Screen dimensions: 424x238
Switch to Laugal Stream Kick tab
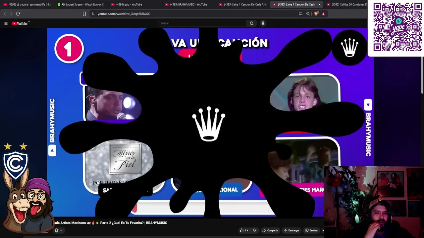tap(81, 4)
